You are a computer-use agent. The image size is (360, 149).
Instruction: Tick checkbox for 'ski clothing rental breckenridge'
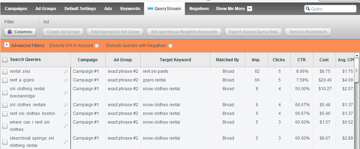pyautogui.click(x=5, y=93)
